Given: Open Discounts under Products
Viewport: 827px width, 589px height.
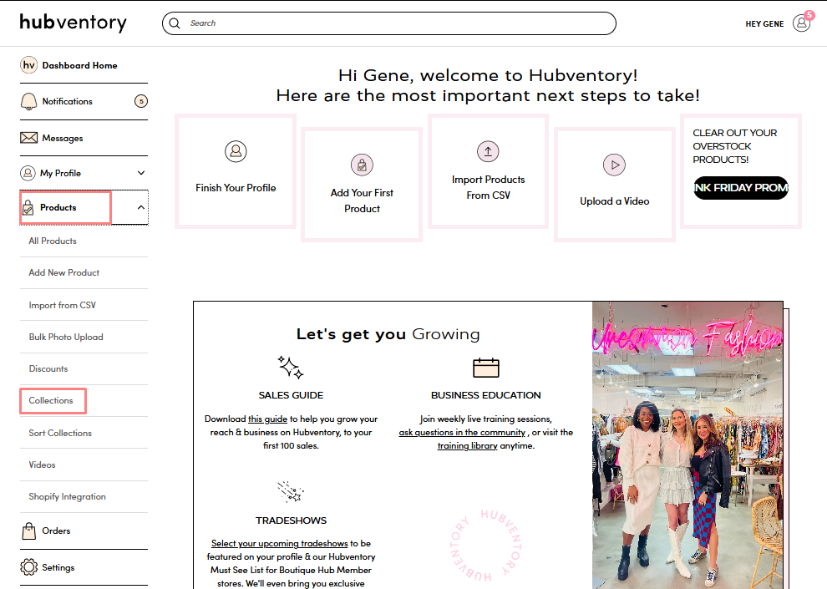Looking at the screenshot, I should click(48, 368).
